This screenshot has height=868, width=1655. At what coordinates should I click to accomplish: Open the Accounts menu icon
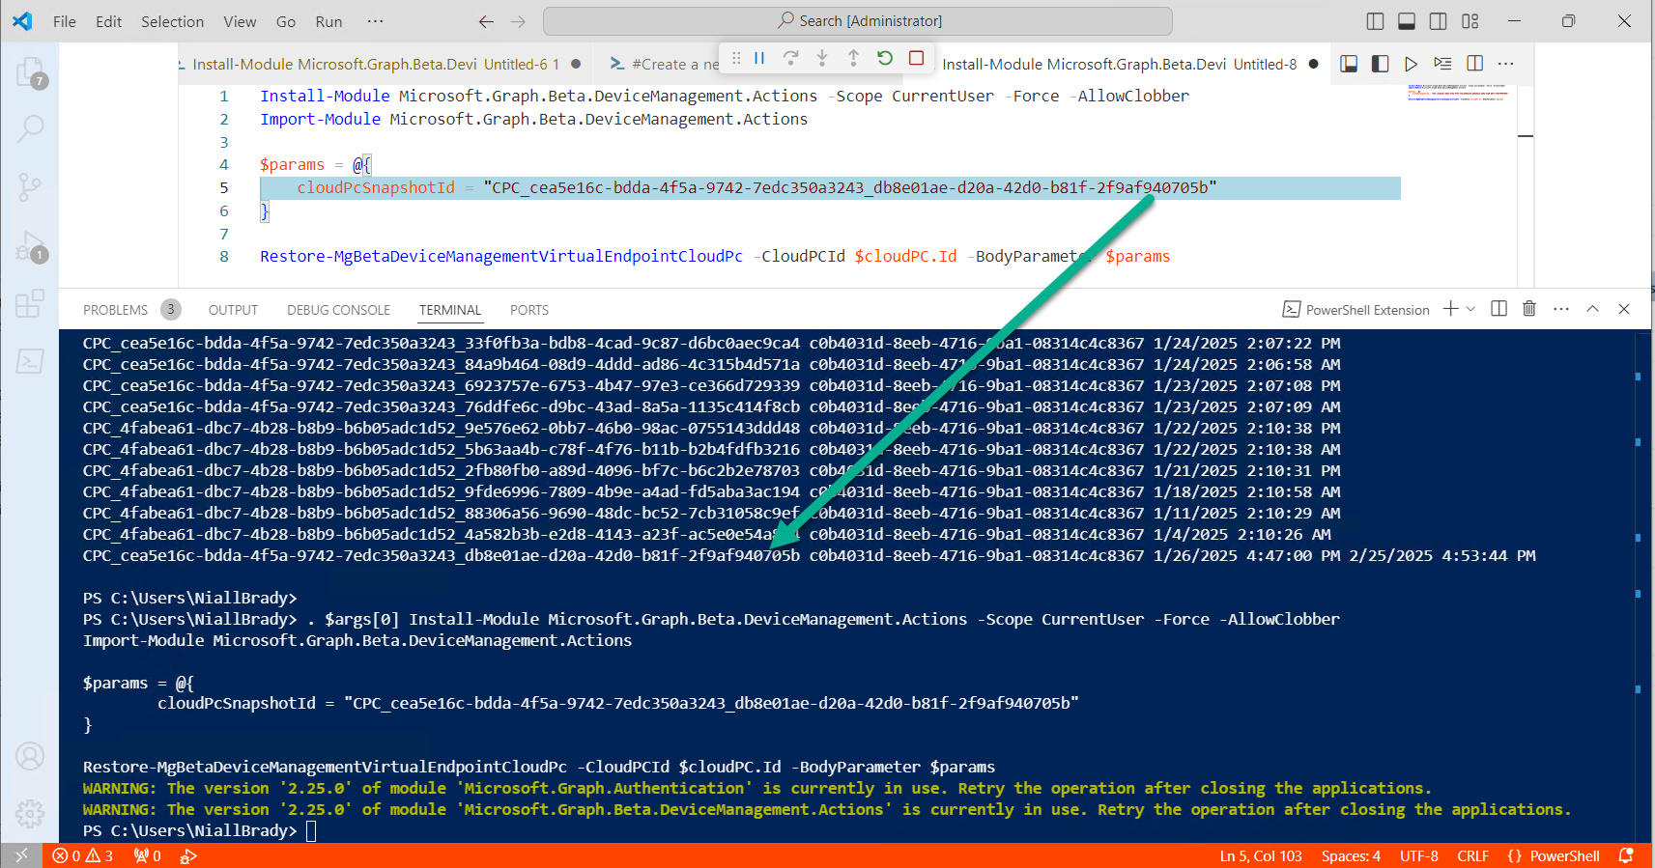coord(30,756)
